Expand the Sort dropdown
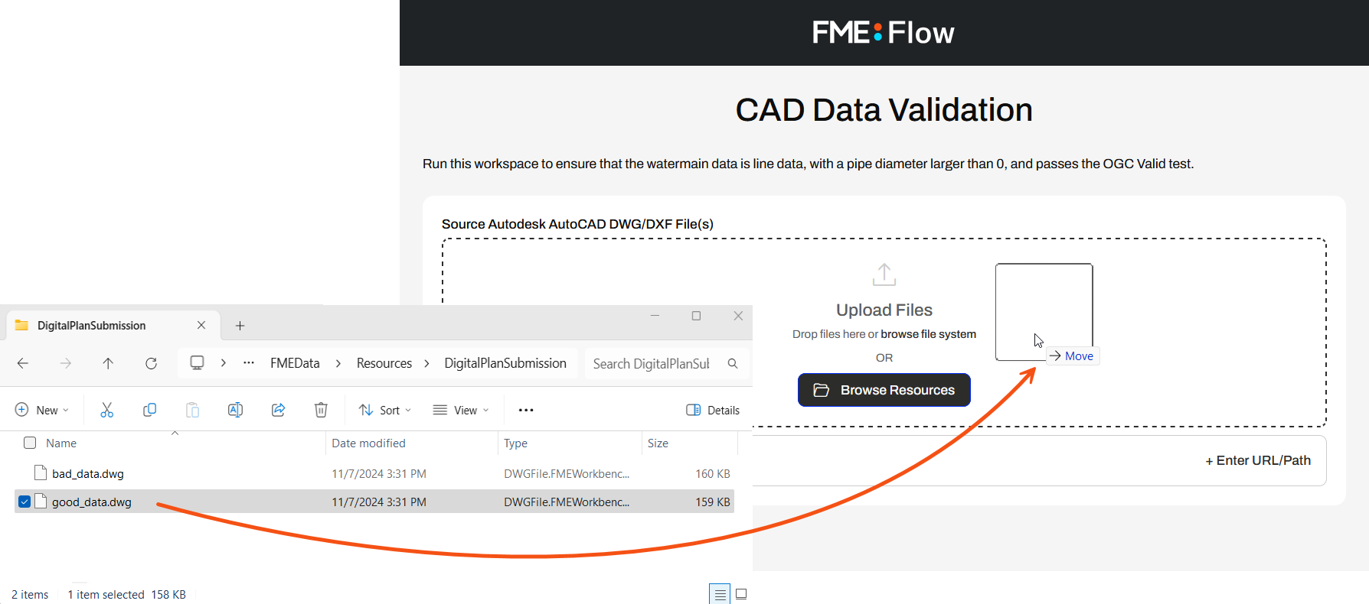Image resolution: width=1369 pixels, height=604 pixels. [385, 410]
